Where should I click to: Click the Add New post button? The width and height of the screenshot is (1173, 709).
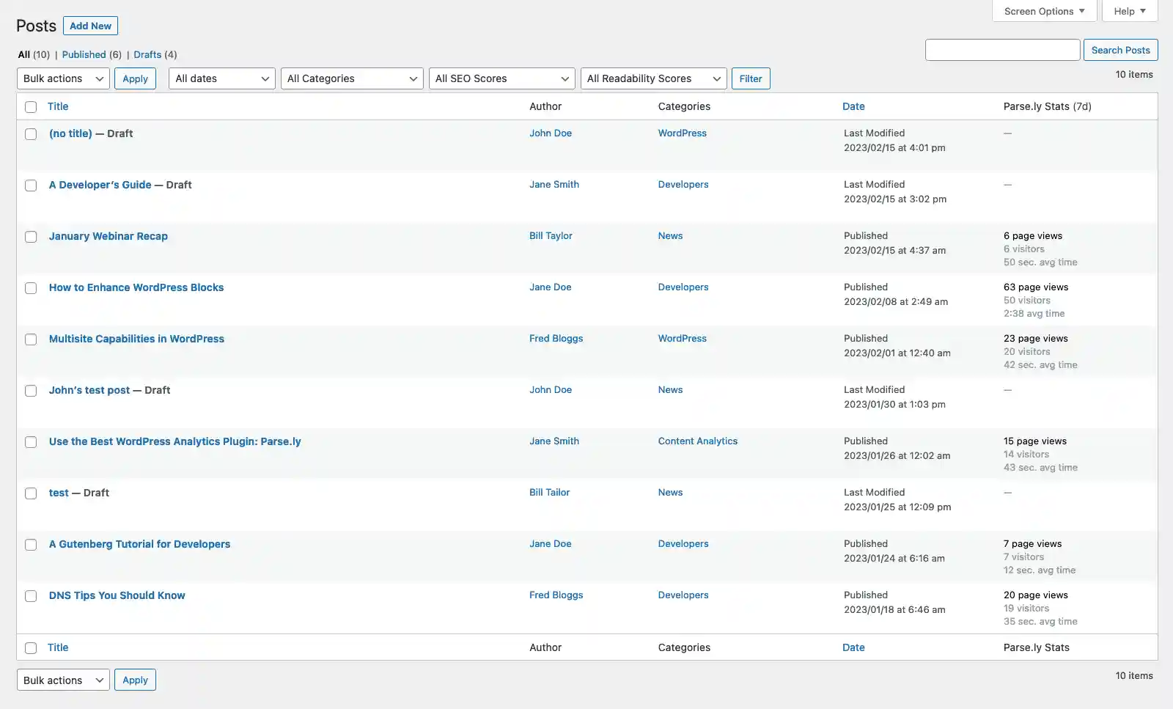pyautogui.click(x=90, y=26)
